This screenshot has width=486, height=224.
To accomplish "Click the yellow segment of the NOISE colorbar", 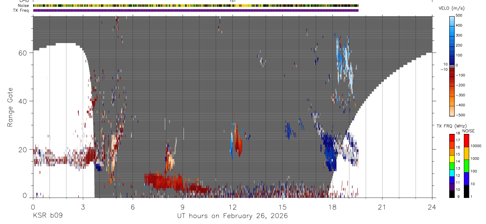I will [466, 153].
